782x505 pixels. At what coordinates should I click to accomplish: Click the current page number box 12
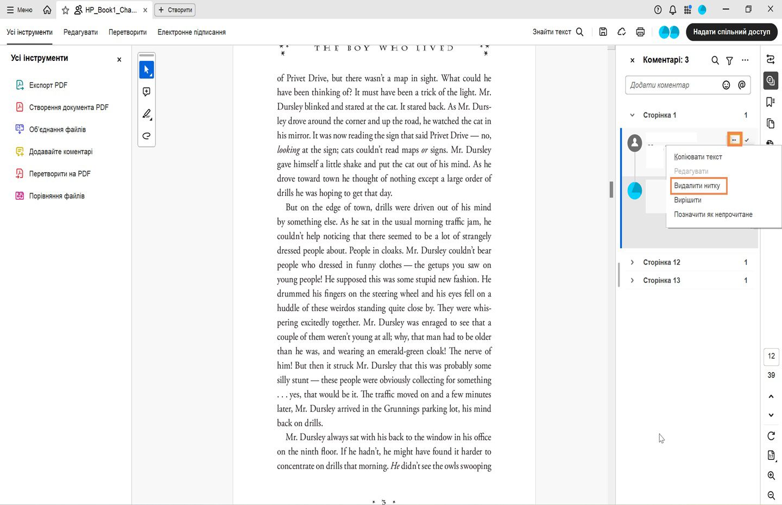tap(771, 356)
